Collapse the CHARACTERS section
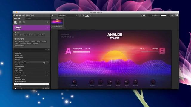The width and height of the screenshot is (191, 107). pos(14,39)
